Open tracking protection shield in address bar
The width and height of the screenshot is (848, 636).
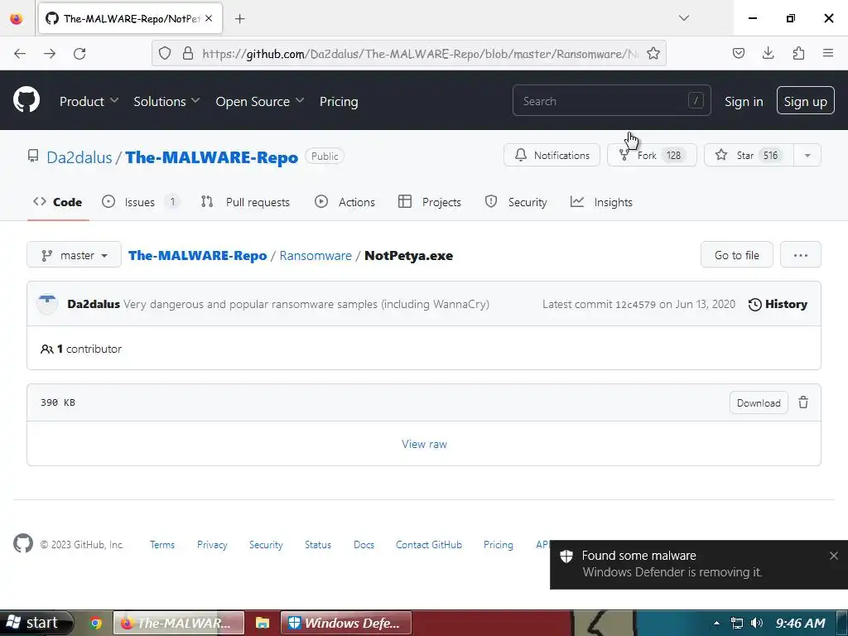tap(165, 54)
